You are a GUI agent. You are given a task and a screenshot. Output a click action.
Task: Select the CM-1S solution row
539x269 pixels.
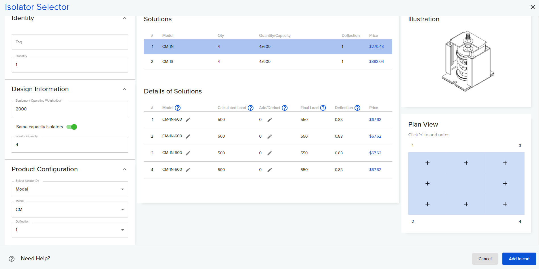[268, 62]
